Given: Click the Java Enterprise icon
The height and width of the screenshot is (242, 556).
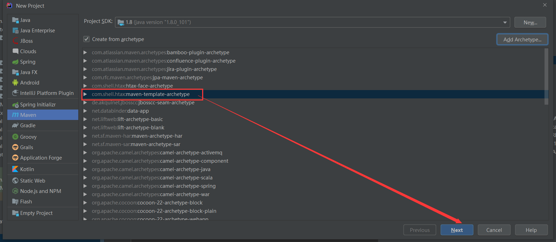Looking at the screenshot, I should pos(15,31).
